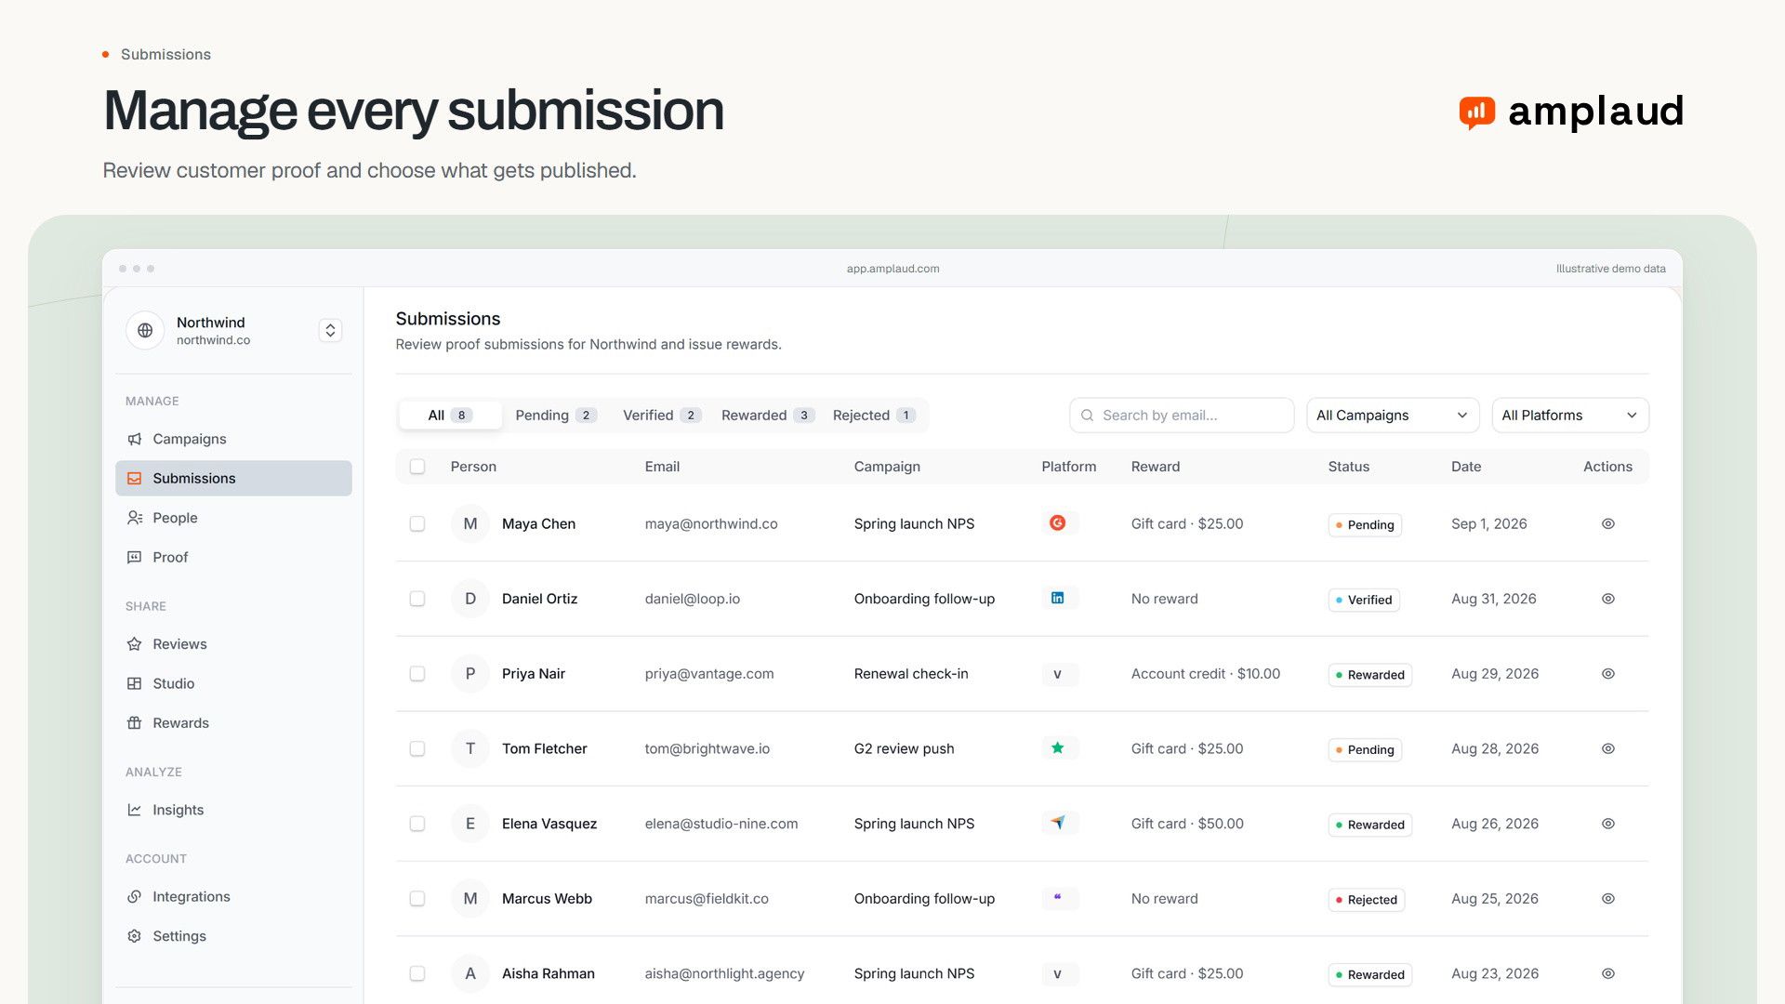This screenshot has width=1785, height=1004.
Task: Click the app.amplaud.com address bar
Action: tap(892, 269)
